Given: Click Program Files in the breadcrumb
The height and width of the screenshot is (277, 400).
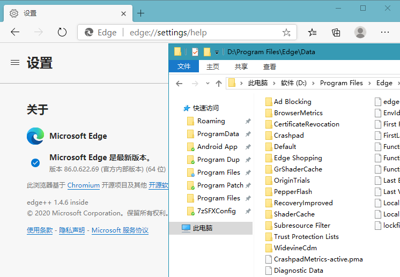Looking at the screenshot, I should (x=342, y=83).
